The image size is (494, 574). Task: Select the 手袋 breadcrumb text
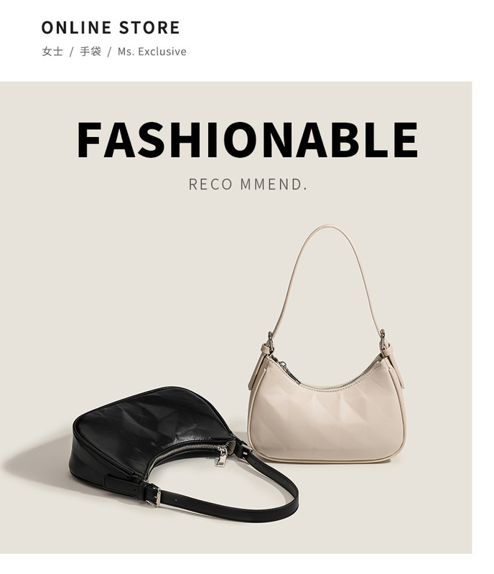[x=90, y=52]
